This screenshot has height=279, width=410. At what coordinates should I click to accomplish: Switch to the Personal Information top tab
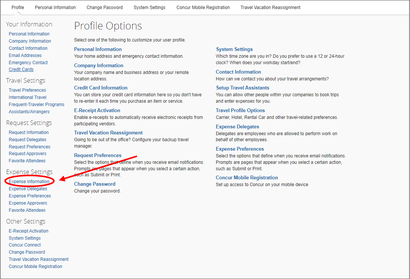pyautogui.click(x=55, y=8)
